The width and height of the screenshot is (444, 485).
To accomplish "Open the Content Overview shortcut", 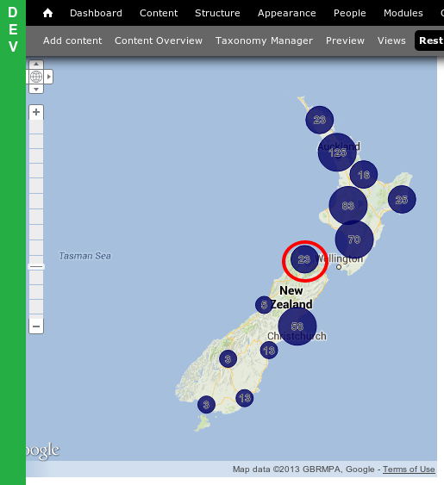I will (159, 40).
